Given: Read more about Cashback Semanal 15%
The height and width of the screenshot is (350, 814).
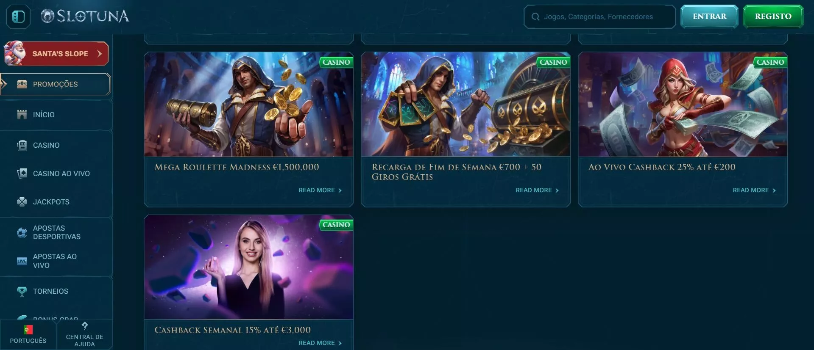Looking at the screenshot, I should (x=320, y=343).
